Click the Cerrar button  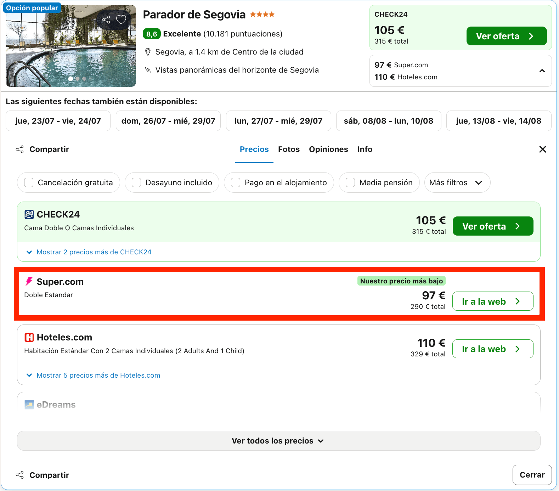pos(532,475)
